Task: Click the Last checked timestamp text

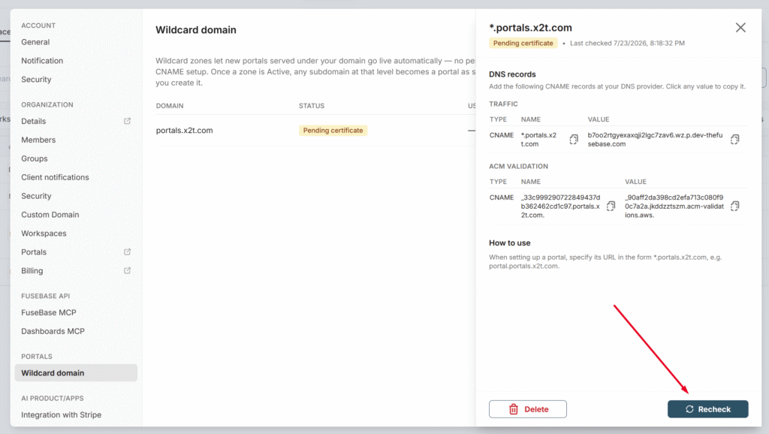Action: coord(627,43)
